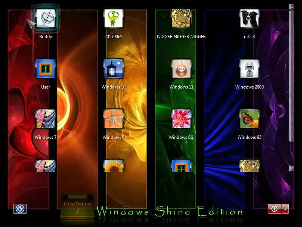
Task: Click the "Windows 7" account label
Action: (x=46, y=137)
